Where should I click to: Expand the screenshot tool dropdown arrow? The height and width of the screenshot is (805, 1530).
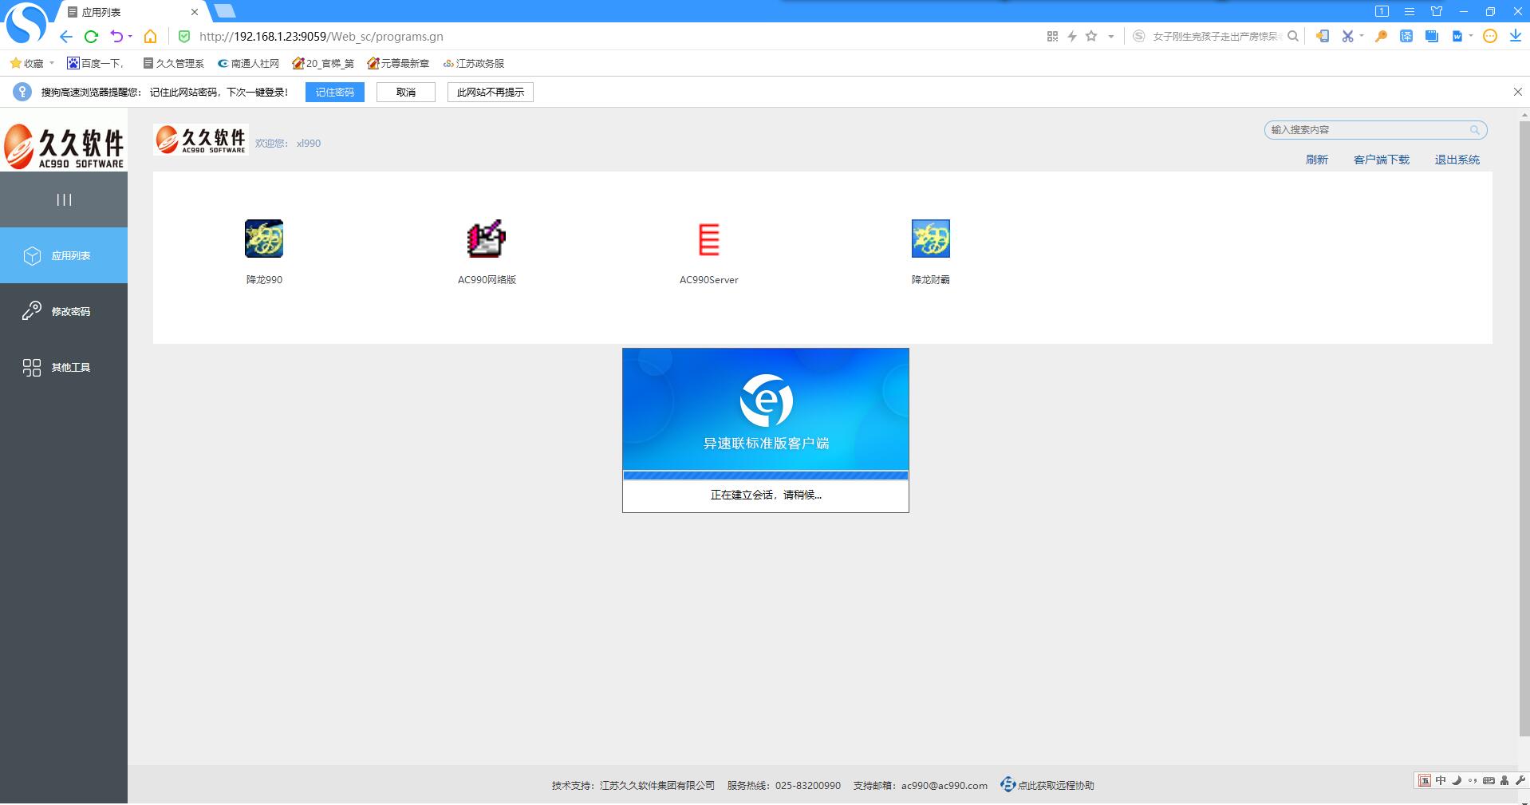point(1362,36)
